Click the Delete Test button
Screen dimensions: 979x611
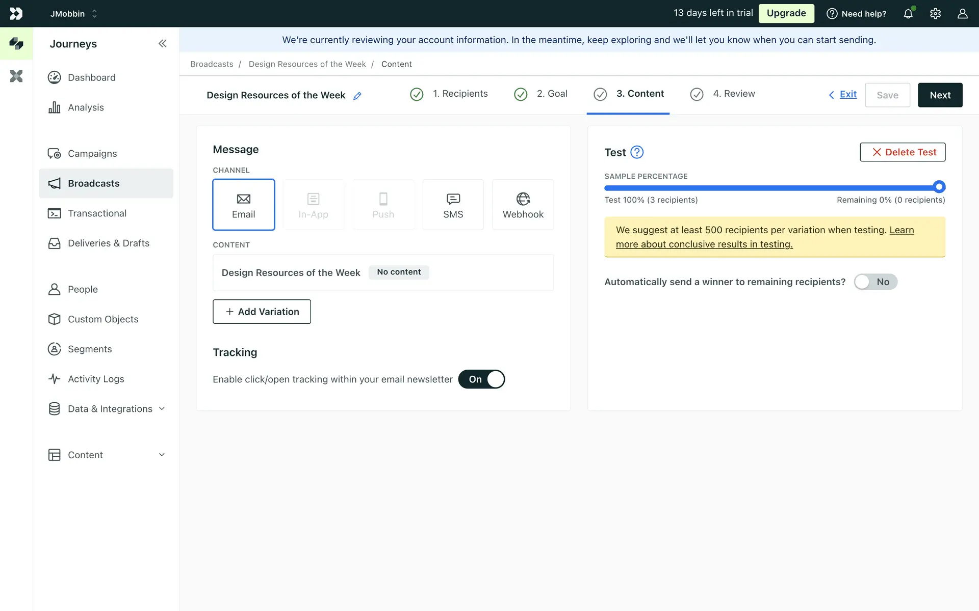pos(903,152)
